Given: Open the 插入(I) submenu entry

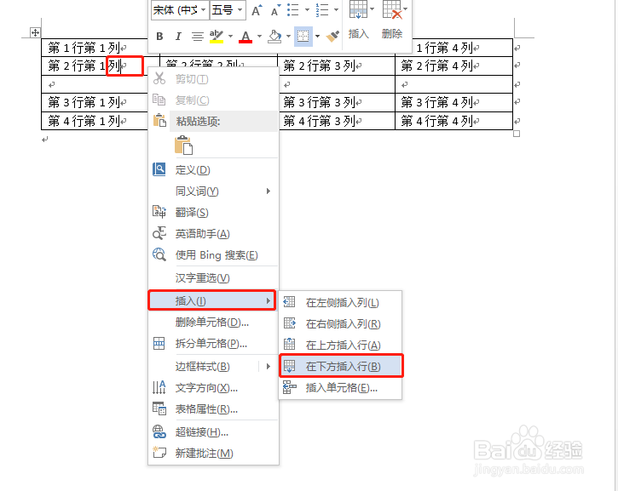Looking at the screenshot, I should point(212,300).
